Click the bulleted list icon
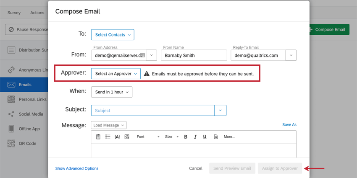Screen dimensions: 357x178 pyautogui.click(x=108, y=137)
